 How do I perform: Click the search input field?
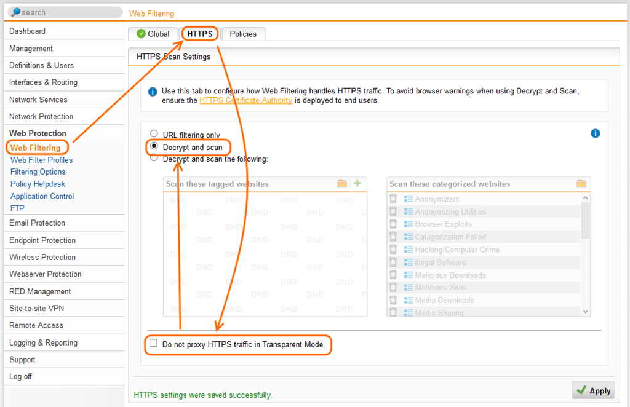[65, 12]
